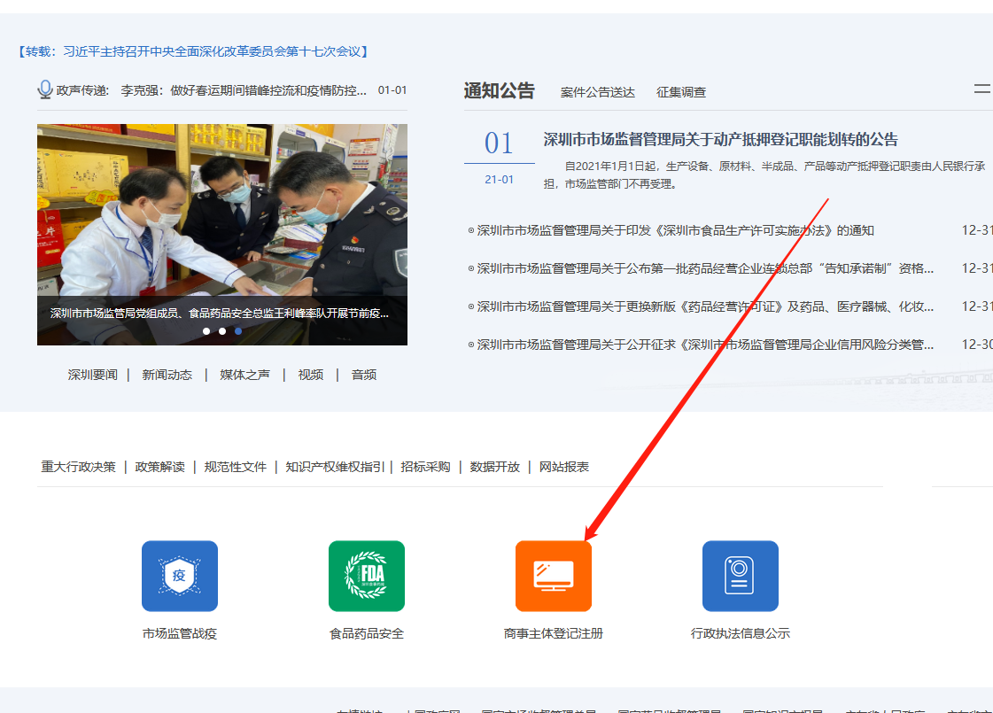Click the 行政执法信息公示 blue icon
Viewport: 993px width, 713px height.
pos(741,576)
